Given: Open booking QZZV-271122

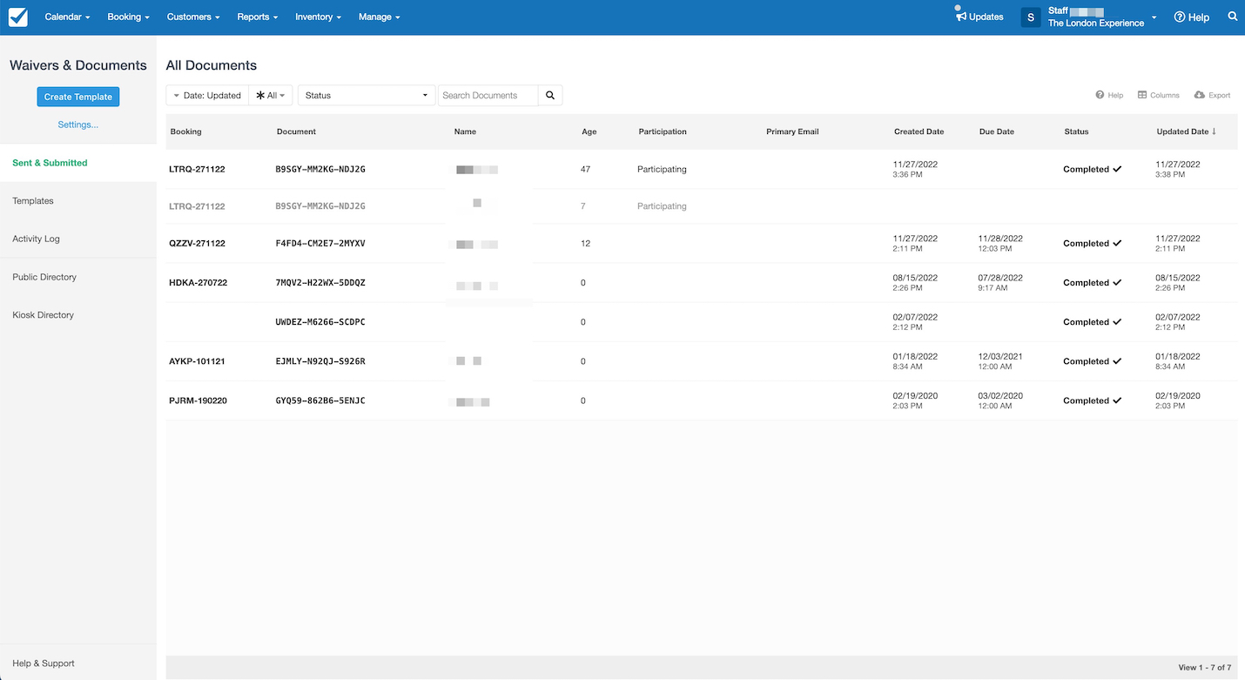Looking at the screenshot, I should pos(197,243).
